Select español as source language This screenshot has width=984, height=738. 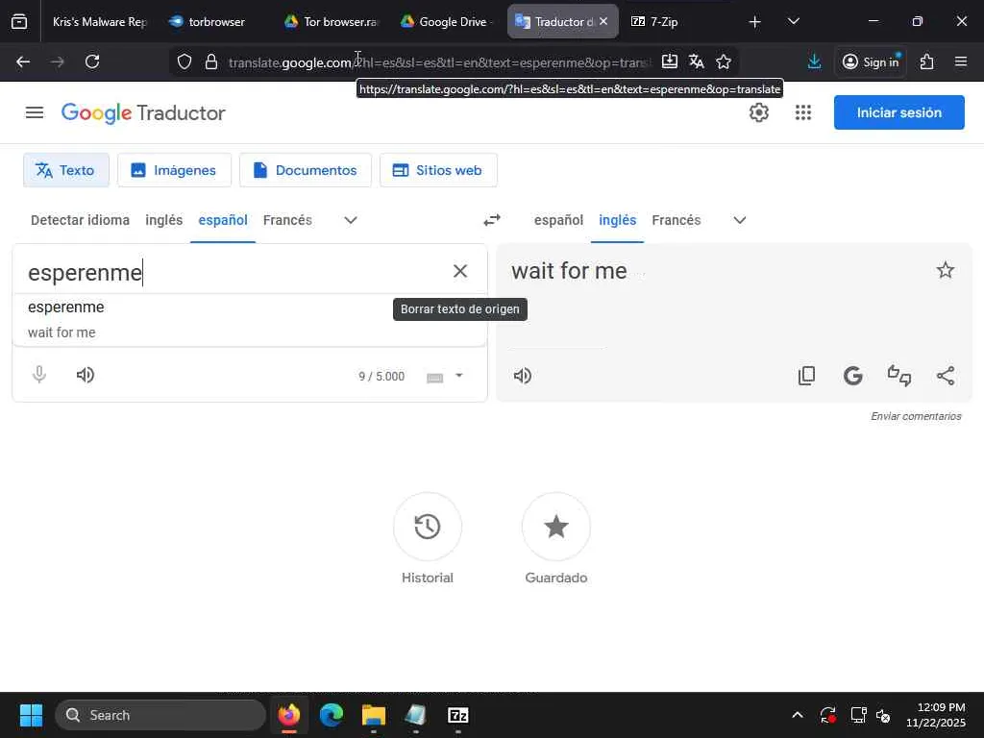[x=223, y=220]
